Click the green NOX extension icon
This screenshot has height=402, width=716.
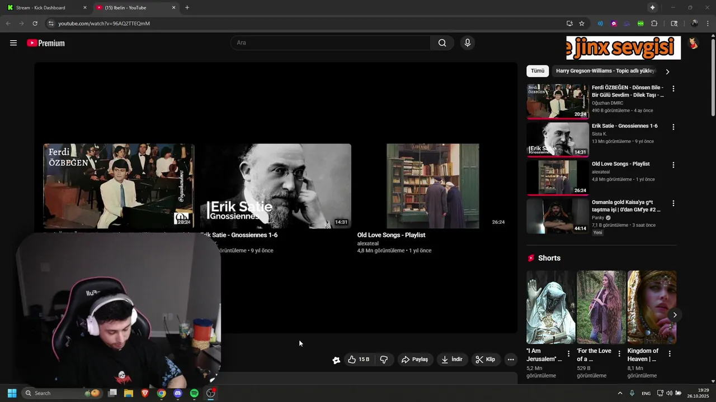pos(640,23)
